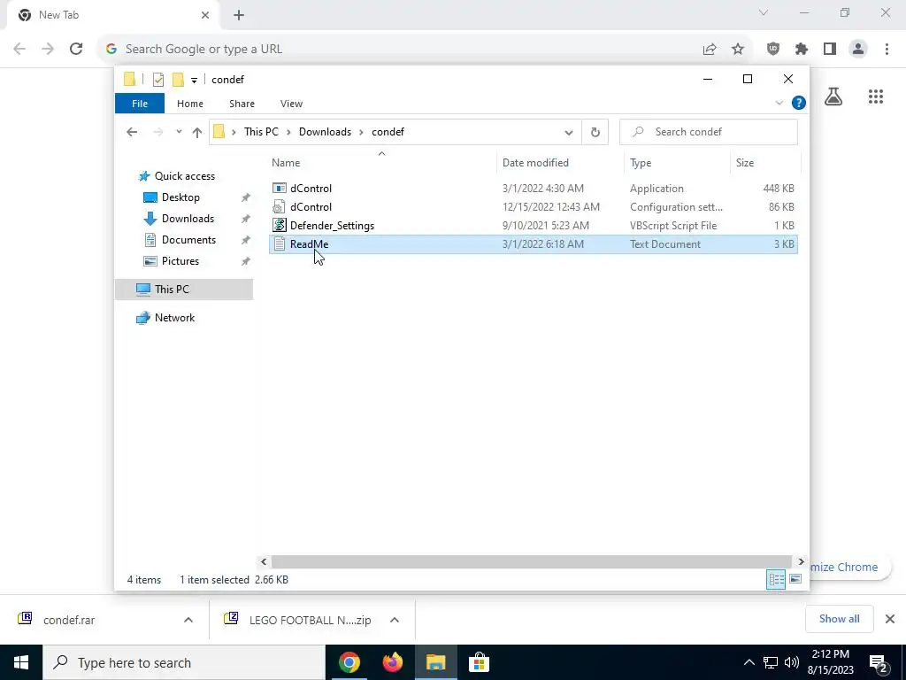The height and width of the screenshot is (680, 906).
Task: Click Properties icon in quick access toolbar
Action: click(x=158, y=79)
